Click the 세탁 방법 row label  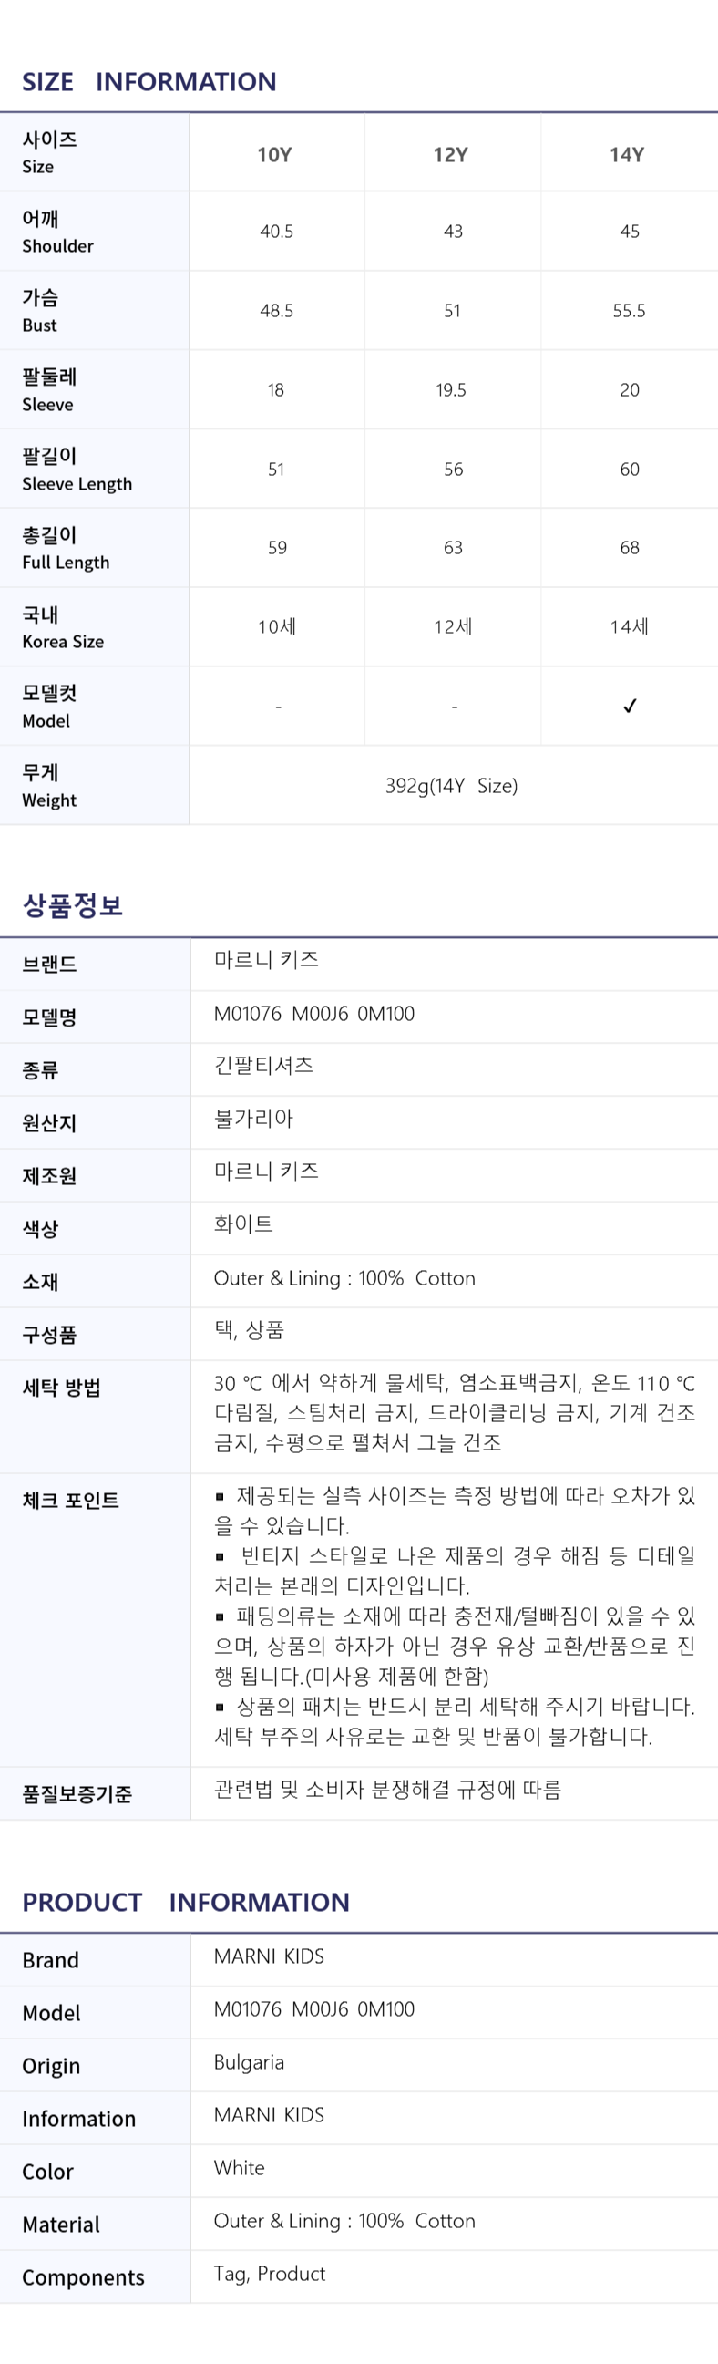click(x=61, y=1388)
